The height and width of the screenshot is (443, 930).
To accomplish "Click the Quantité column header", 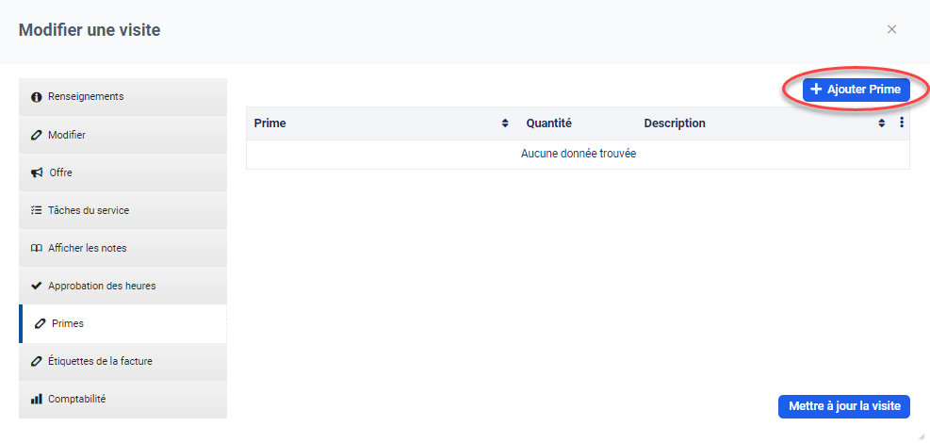I will coord(549,123).
